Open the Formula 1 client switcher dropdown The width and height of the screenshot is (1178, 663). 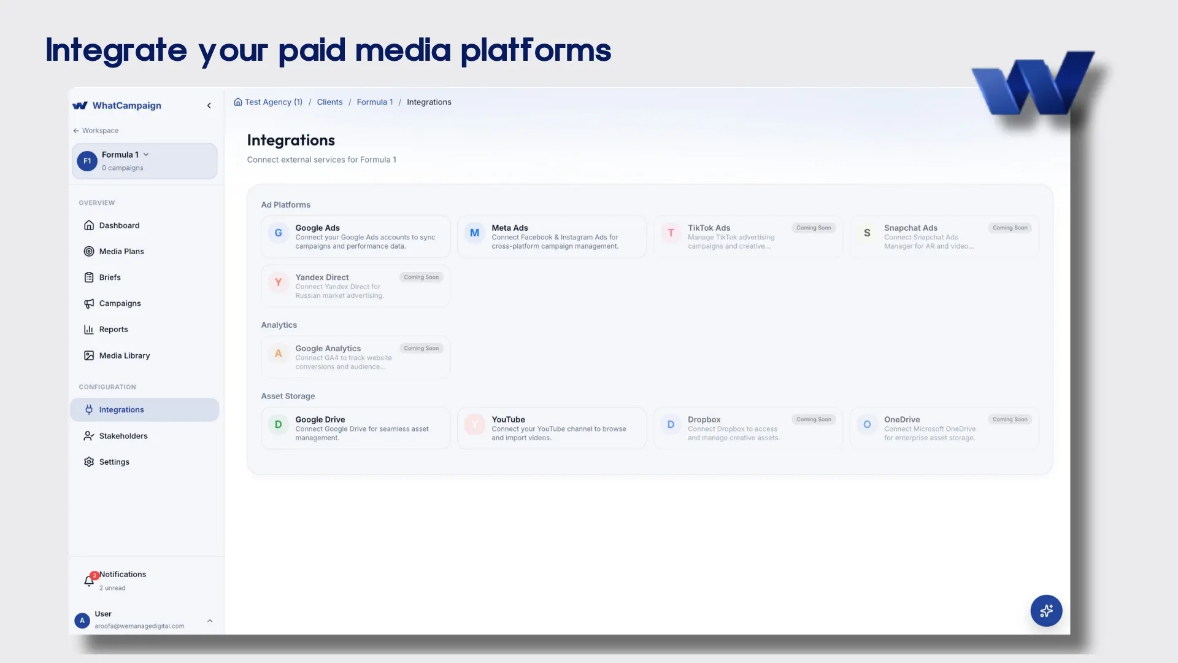(x=145, y=161)
